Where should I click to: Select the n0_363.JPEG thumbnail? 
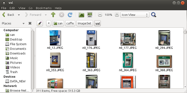91,60
